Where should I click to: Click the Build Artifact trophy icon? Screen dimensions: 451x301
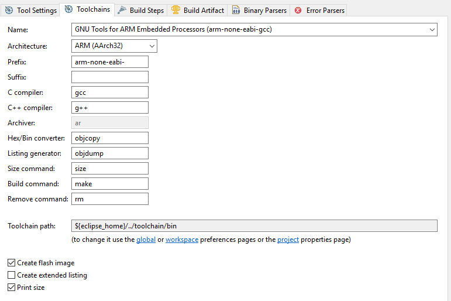point(175,10)
